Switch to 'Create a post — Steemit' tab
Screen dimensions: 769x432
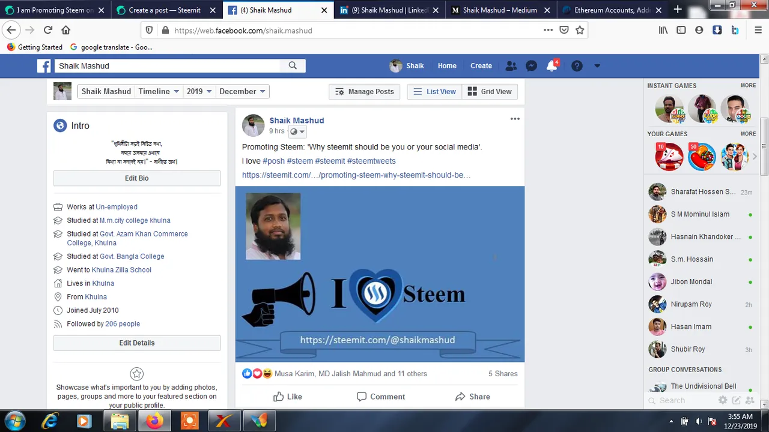tap(165, 10)
